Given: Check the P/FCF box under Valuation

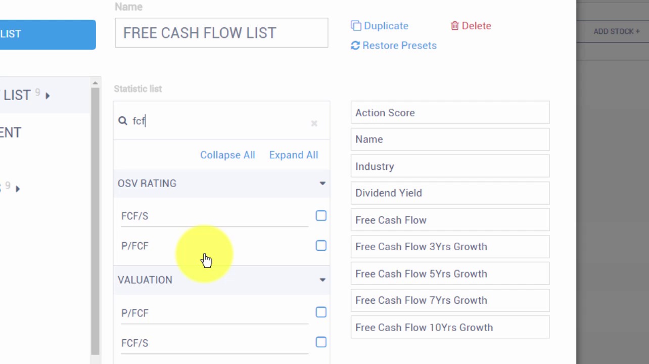Looking at the screenshot, I should (321, 312).
